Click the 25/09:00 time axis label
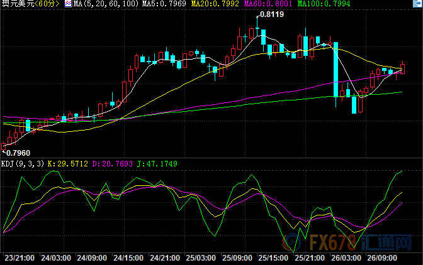This screenshot has height=265, width=423. click(237, 258)
